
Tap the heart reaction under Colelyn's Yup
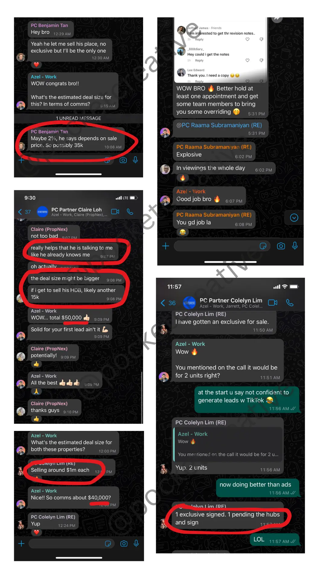[36, 532]
